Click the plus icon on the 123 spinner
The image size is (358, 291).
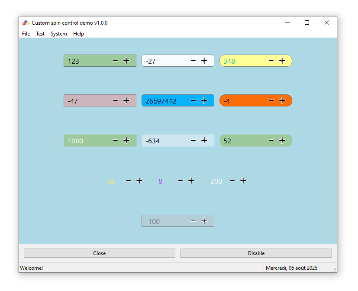(126, 61)
